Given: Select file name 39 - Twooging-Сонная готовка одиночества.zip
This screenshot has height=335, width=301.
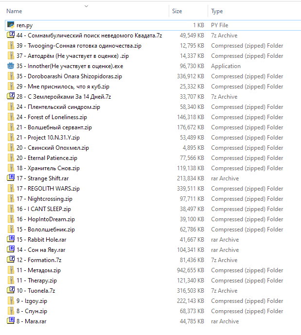Looking at the screenshot, I should 79,46.
